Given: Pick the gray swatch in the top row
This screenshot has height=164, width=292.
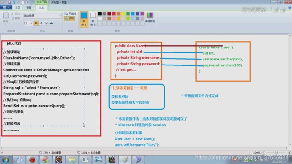Looking at the screenshot, I should tap(105, 13).
